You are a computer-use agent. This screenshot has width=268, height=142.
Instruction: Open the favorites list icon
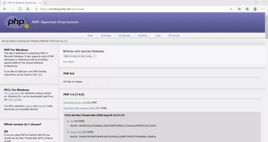[x=239, y=9]
